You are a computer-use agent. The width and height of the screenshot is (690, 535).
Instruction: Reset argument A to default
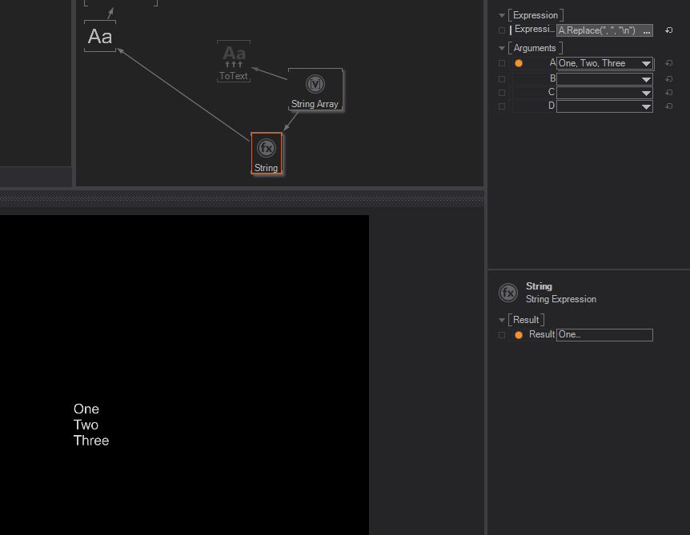point(669,63)
